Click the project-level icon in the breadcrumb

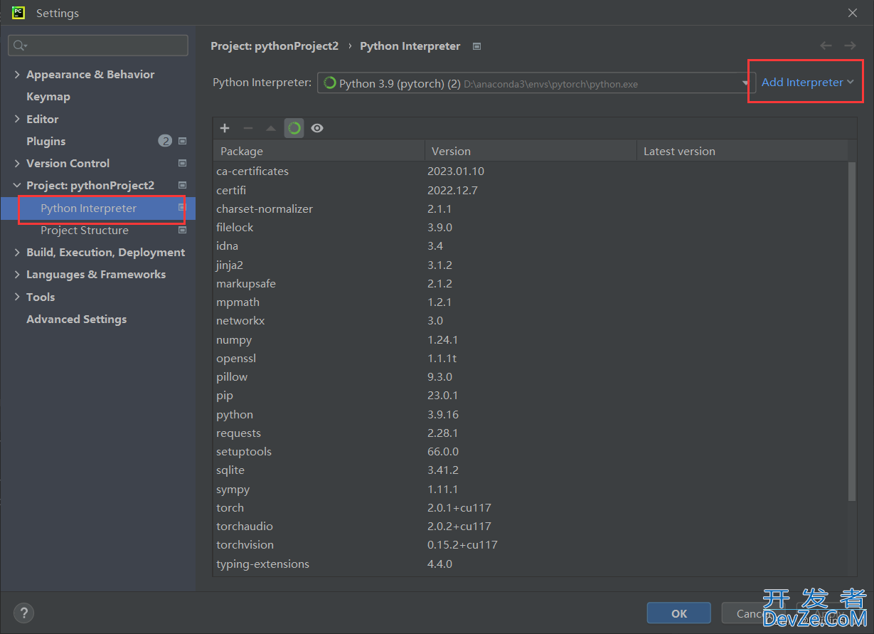pos(476,46)
